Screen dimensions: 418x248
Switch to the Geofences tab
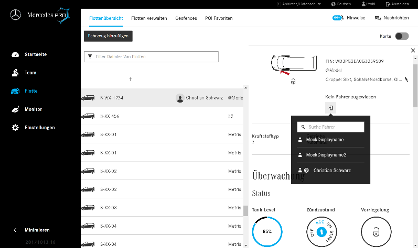[x=186, y=18]
